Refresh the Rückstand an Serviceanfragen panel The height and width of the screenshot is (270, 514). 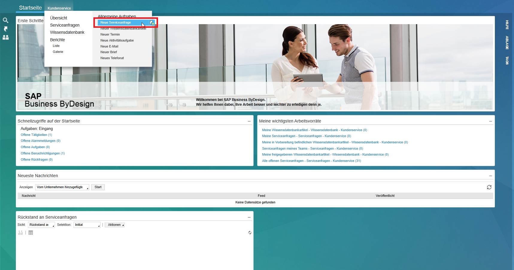[x=250, y=233]
